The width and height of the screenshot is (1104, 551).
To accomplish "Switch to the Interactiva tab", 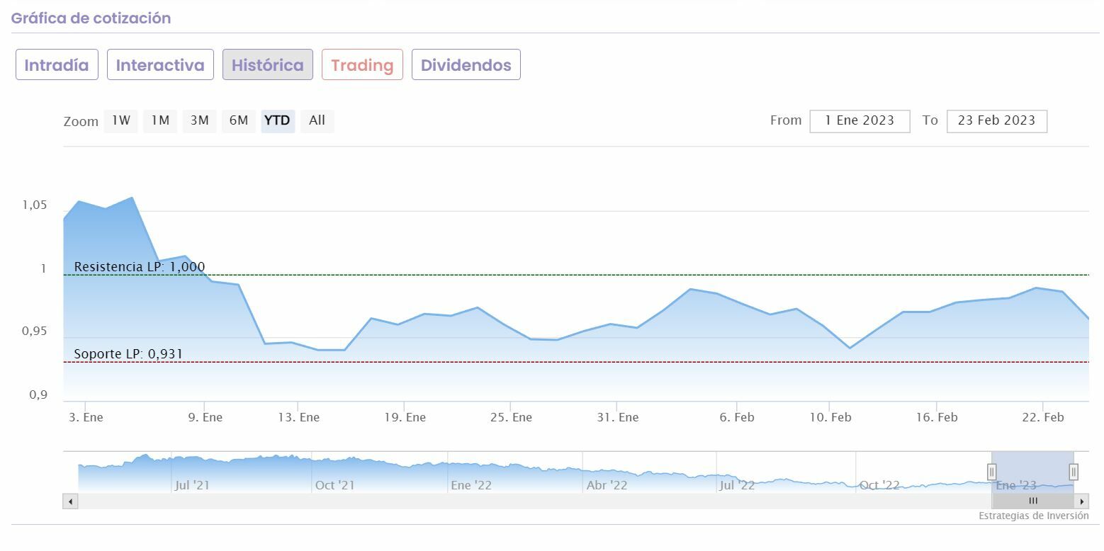I will [x=160, y=65].
